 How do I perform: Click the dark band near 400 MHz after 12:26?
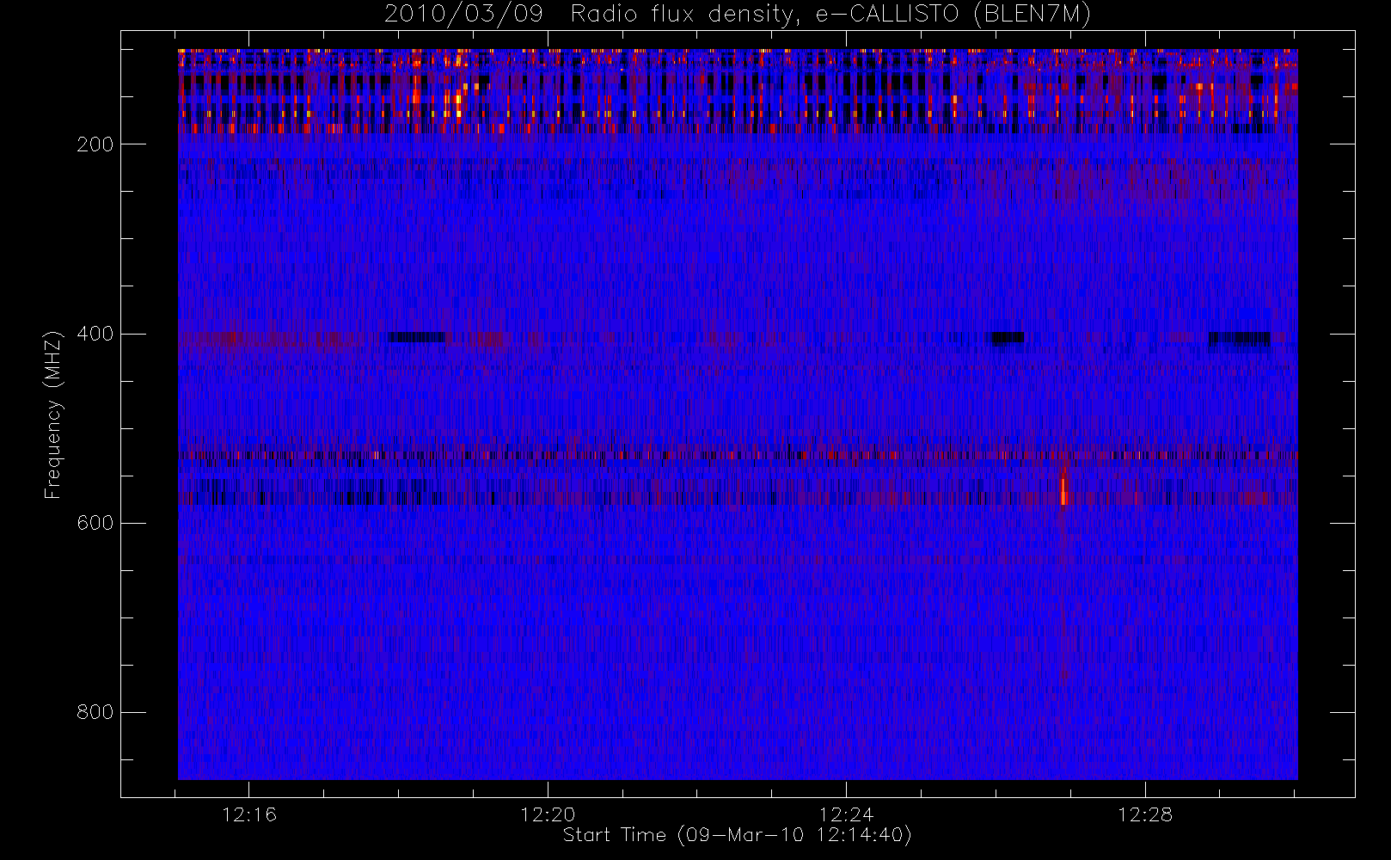click(x=1008, y=338)
